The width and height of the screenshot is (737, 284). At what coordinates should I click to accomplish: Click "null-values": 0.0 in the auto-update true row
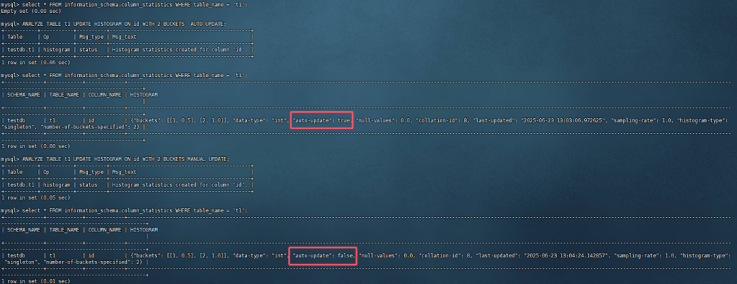(383, 120)
